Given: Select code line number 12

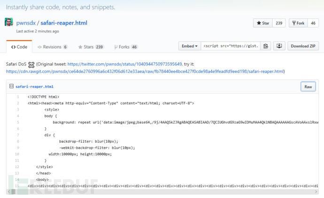Looking at the screenshot, I should pos(17,167).
